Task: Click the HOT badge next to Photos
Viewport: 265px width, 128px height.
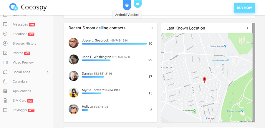Action: pyautogui.click(x=27, y=53)
